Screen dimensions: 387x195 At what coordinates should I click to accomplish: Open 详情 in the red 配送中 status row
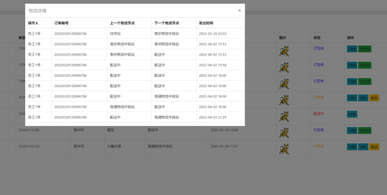(352, 114)
